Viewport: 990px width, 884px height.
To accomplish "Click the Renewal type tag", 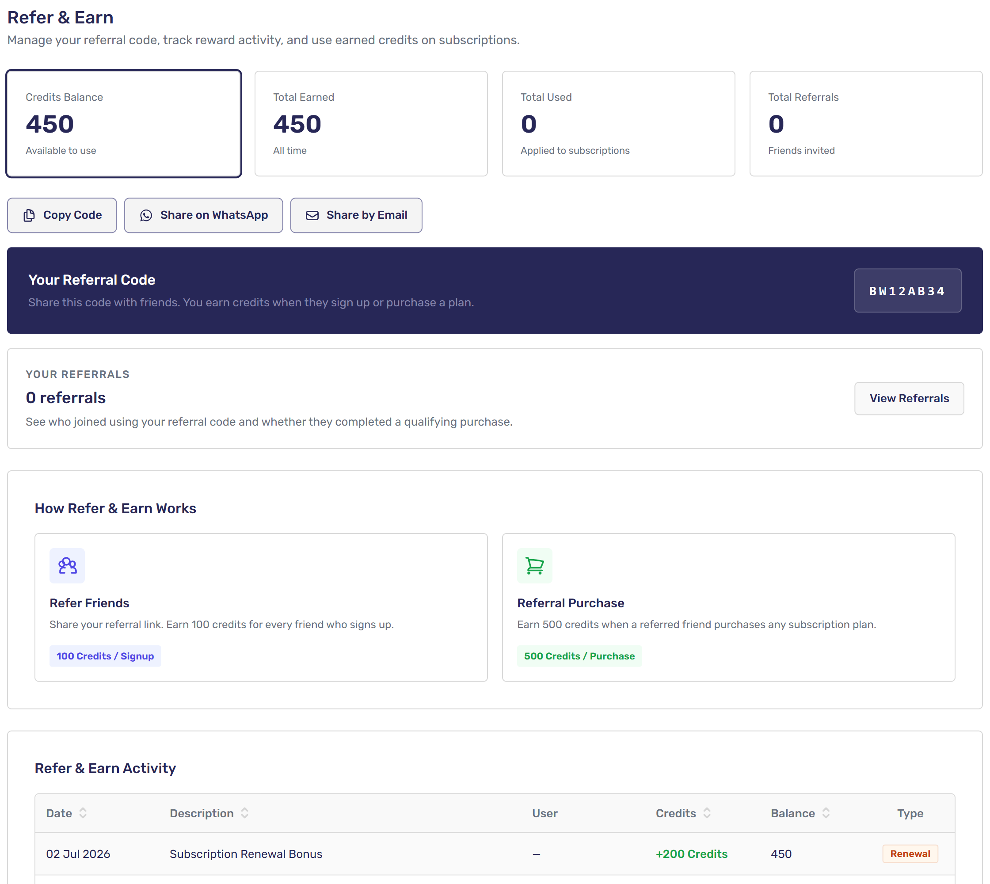I will pyautogui.click(x=910, y=854).
